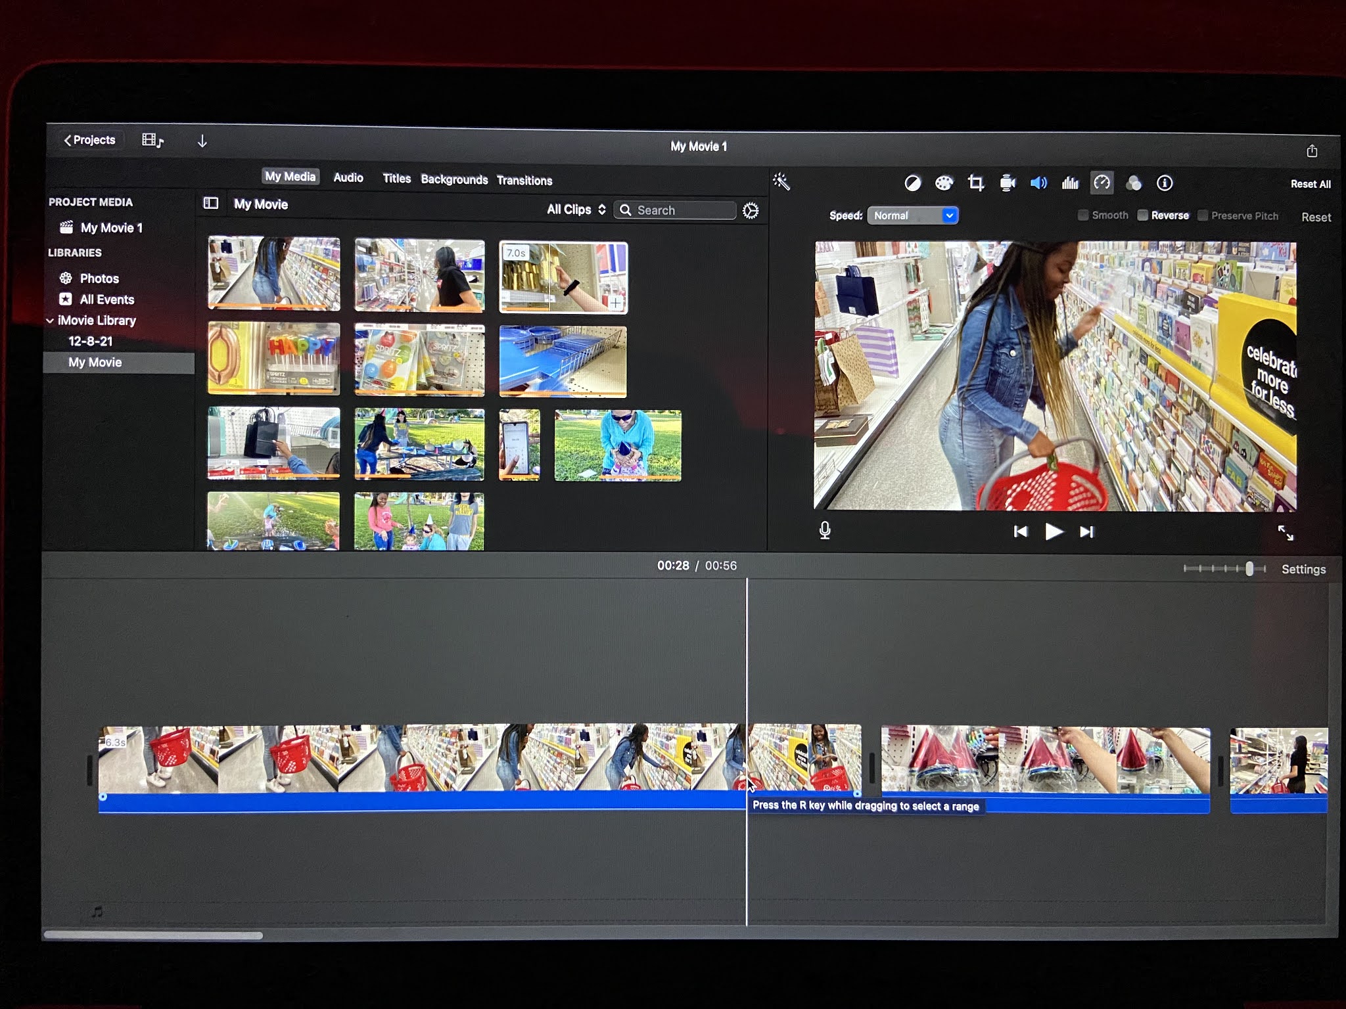Check the Preserve Pitch option

coord(1203,216)
